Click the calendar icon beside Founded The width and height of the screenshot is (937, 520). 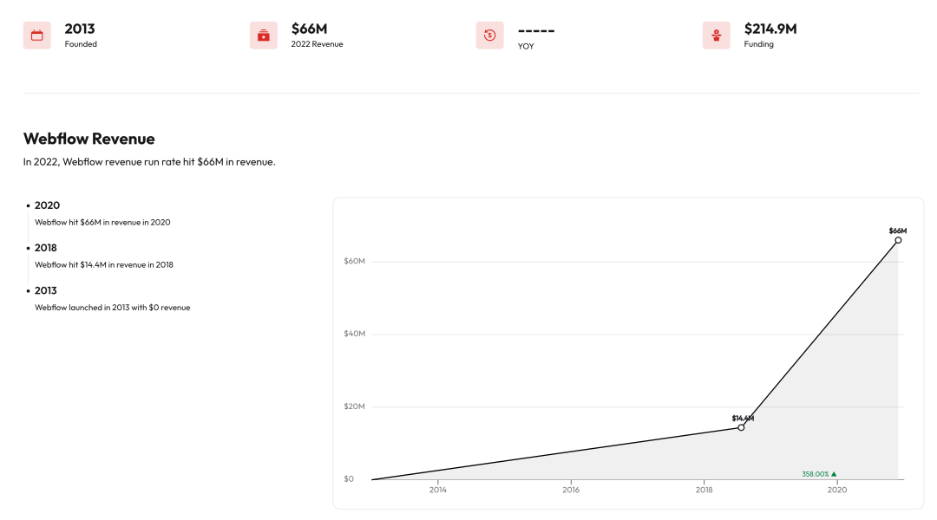point(37,36)
